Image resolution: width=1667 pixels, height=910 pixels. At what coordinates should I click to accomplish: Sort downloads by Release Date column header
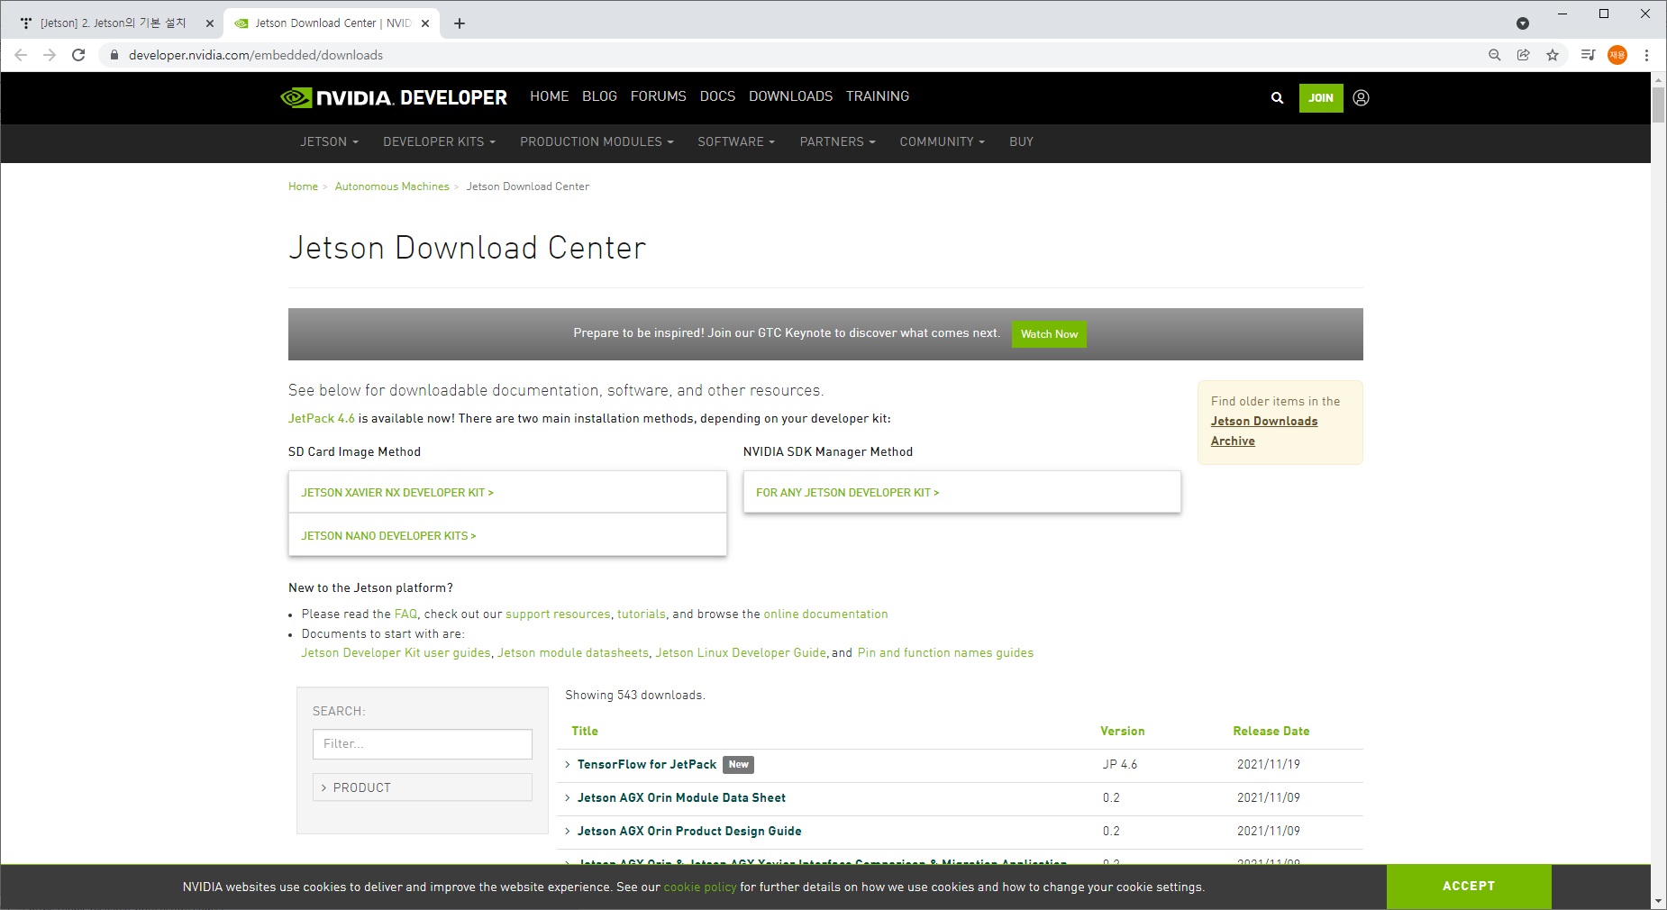(x=1271, y=731)
